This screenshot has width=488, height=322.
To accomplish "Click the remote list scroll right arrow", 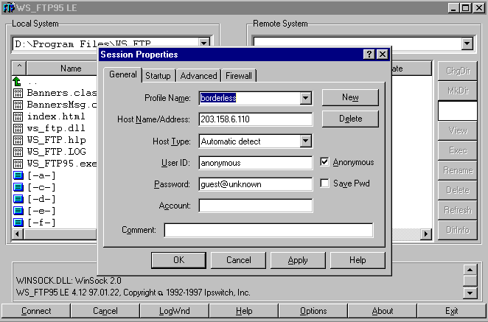I will (426, 234).
